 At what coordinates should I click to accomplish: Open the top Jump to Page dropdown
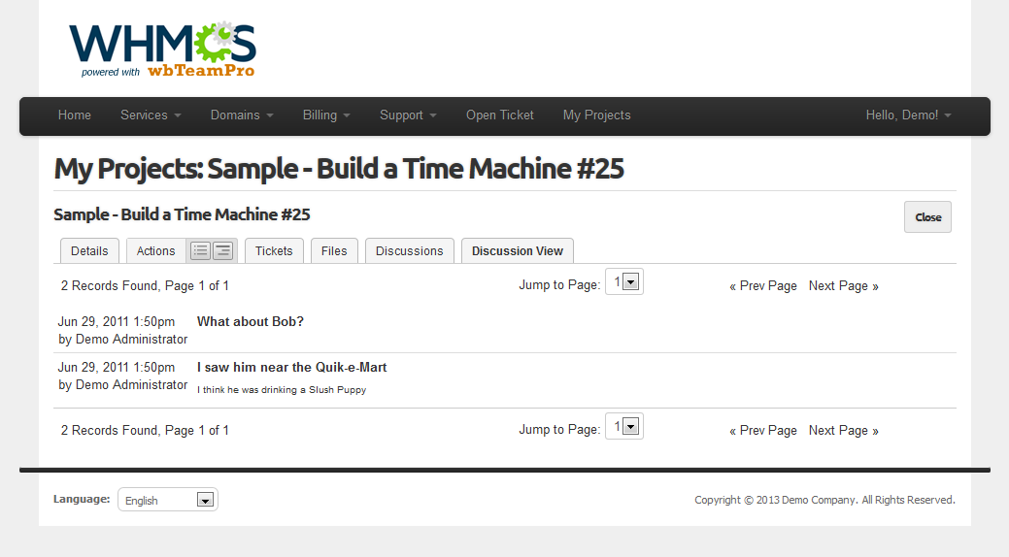pyautogui.click(x=623, y=282)
